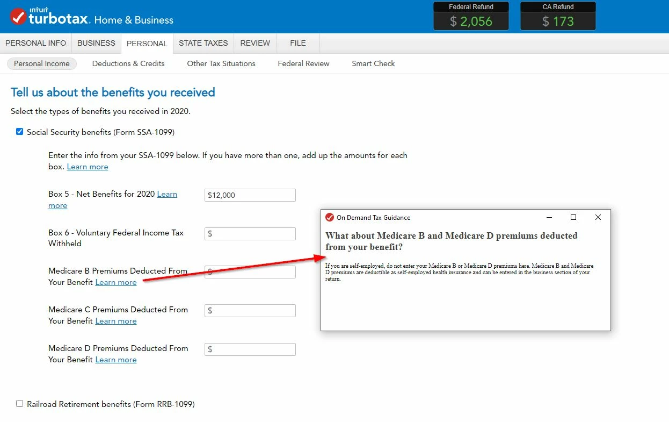Click the 'Home & Business' product name text

point(134,20)
